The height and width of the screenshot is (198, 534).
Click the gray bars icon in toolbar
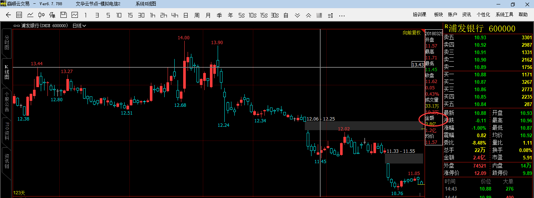tap(319, 15)
